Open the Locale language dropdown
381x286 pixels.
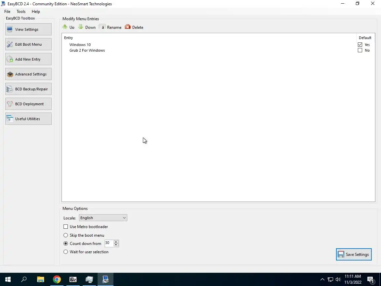(x=103, y=218)
